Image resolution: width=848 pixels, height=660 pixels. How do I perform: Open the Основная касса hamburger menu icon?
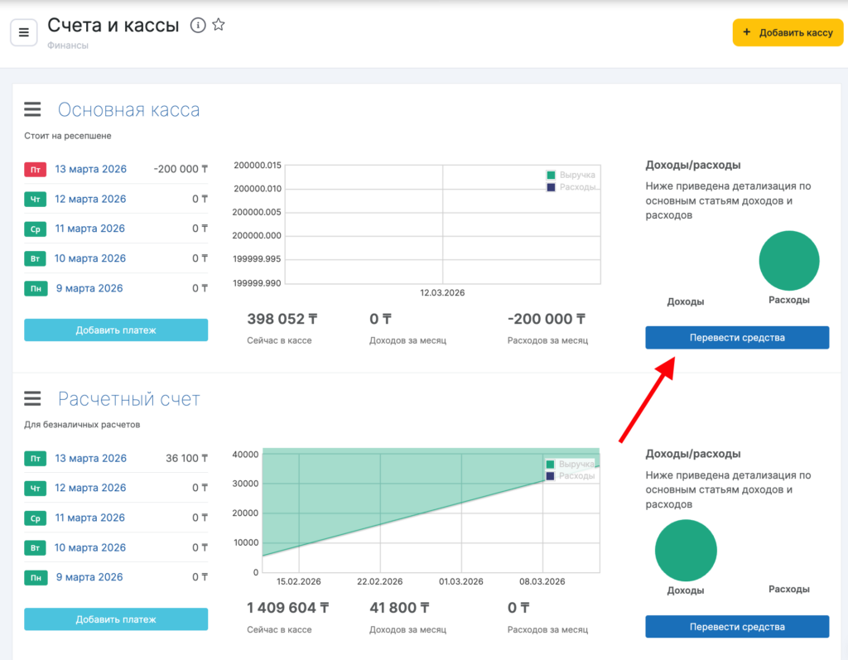point(32,109)
